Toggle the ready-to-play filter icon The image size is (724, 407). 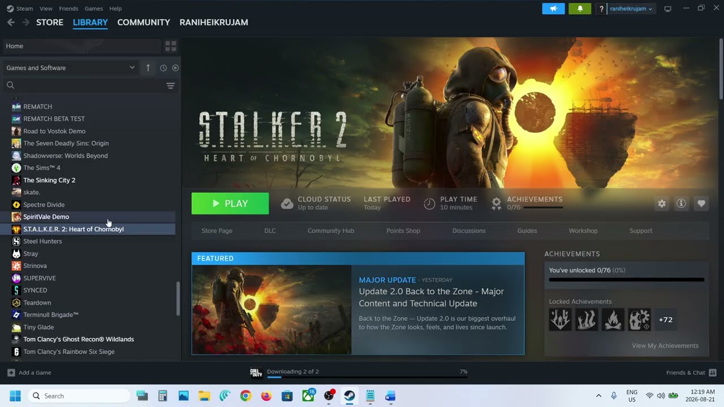coord(175,68)
